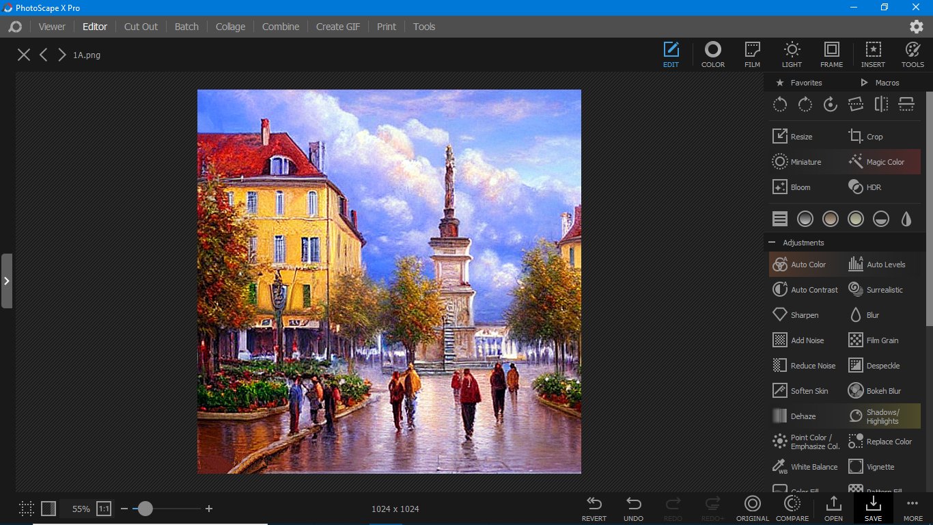The height and width of the screenshot is (525, 933).
Task: Toggle the Compare view
Action: [792, 509]
